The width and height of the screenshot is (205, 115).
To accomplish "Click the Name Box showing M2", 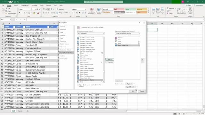I will point(6,19).
